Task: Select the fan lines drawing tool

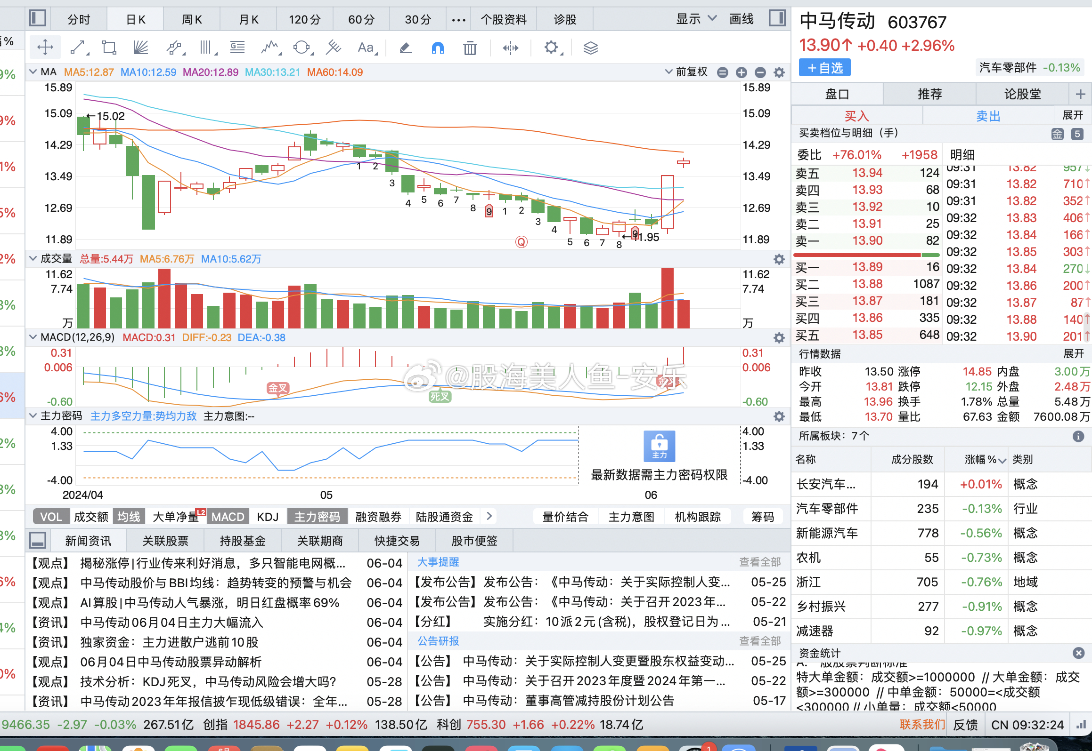Action: [x=141, y=48]
